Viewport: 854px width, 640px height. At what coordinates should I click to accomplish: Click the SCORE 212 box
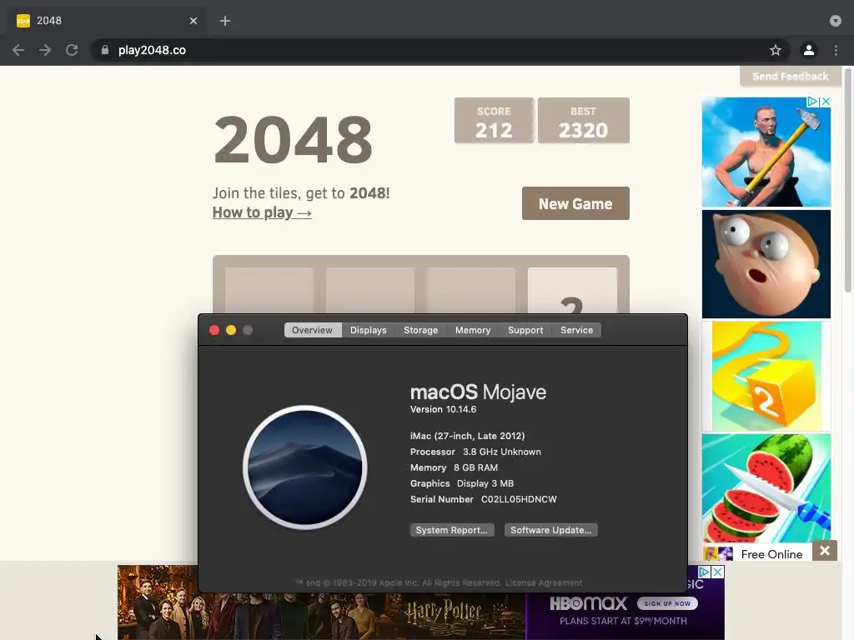494,121
